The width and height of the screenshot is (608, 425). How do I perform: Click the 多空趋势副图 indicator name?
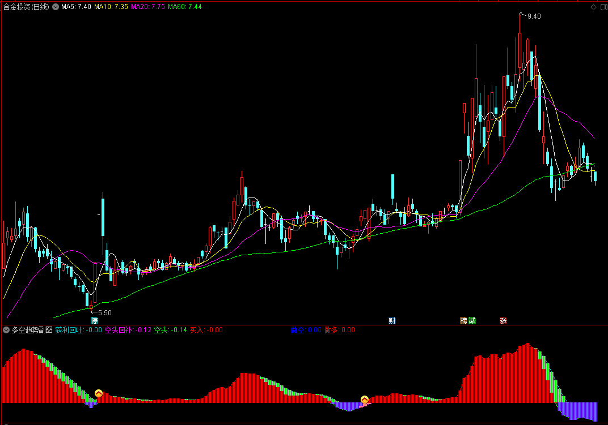pos(32,330)
